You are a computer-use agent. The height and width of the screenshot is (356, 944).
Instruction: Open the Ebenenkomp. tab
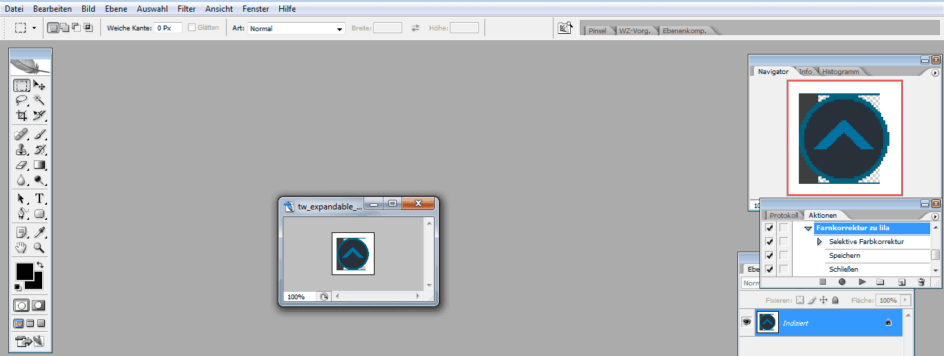[684, 31]
